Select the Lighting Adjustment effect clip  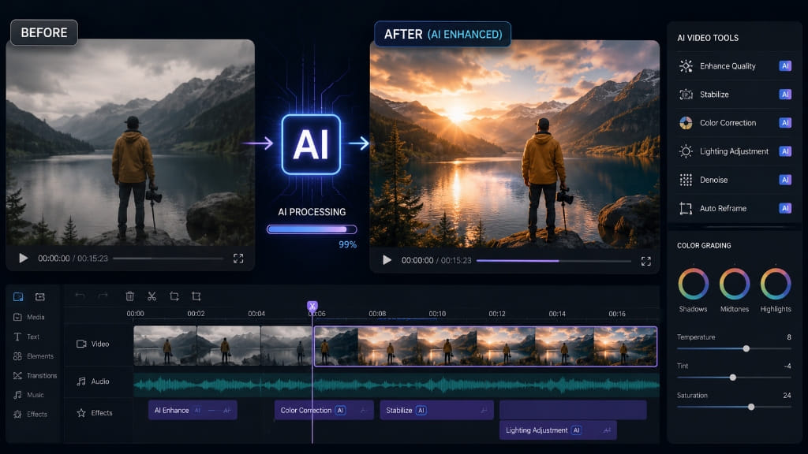tap(558, 430)
